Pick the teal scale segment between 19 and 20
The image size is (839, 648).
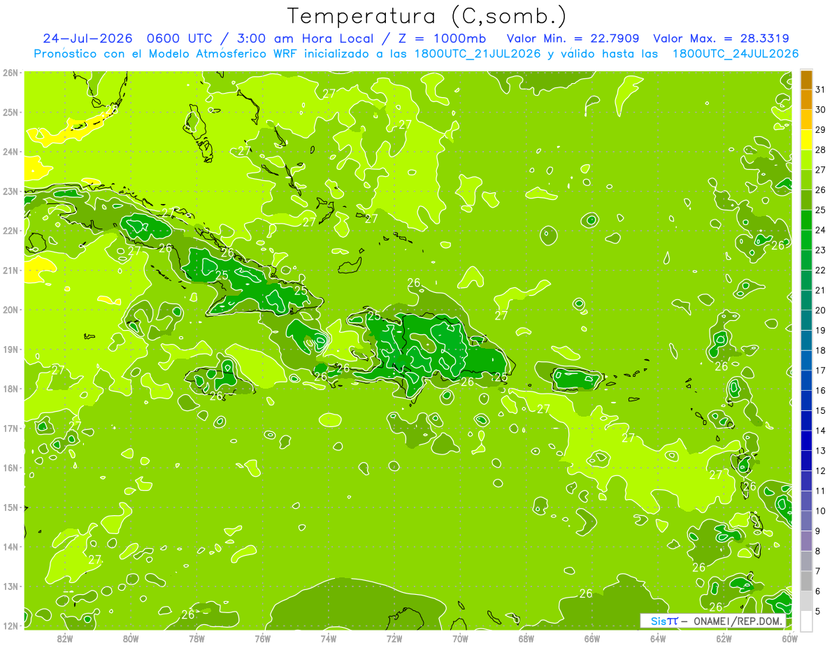coord(806,320)
